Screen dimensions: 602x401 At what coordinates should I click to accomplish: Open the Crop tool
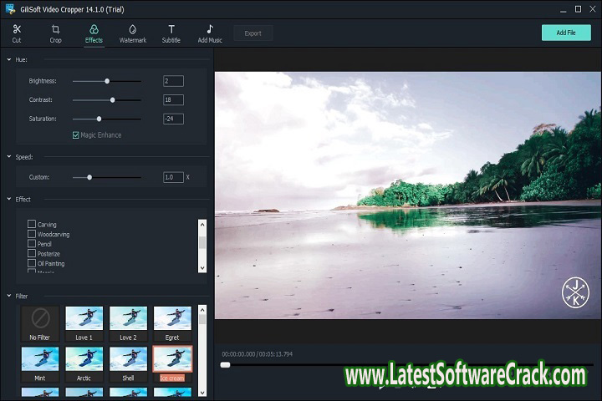click(x=55, y=33)
